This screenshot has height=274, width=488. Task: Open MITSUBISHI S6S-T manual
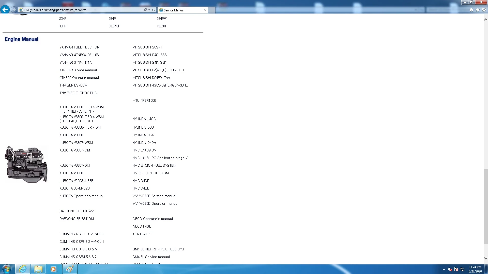(x=147, y=47)
